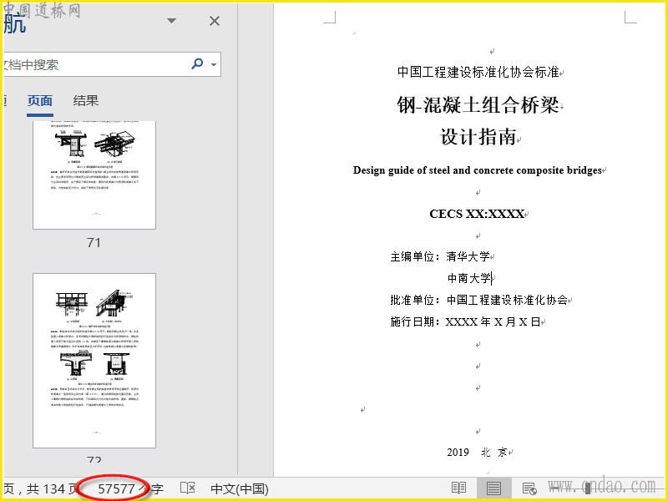Click the 共 134 页 page count indicator

tap(51, 488)
